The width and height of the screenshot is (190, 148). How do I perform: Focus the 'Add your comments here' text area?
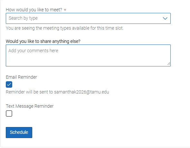(x=88, y=55)
